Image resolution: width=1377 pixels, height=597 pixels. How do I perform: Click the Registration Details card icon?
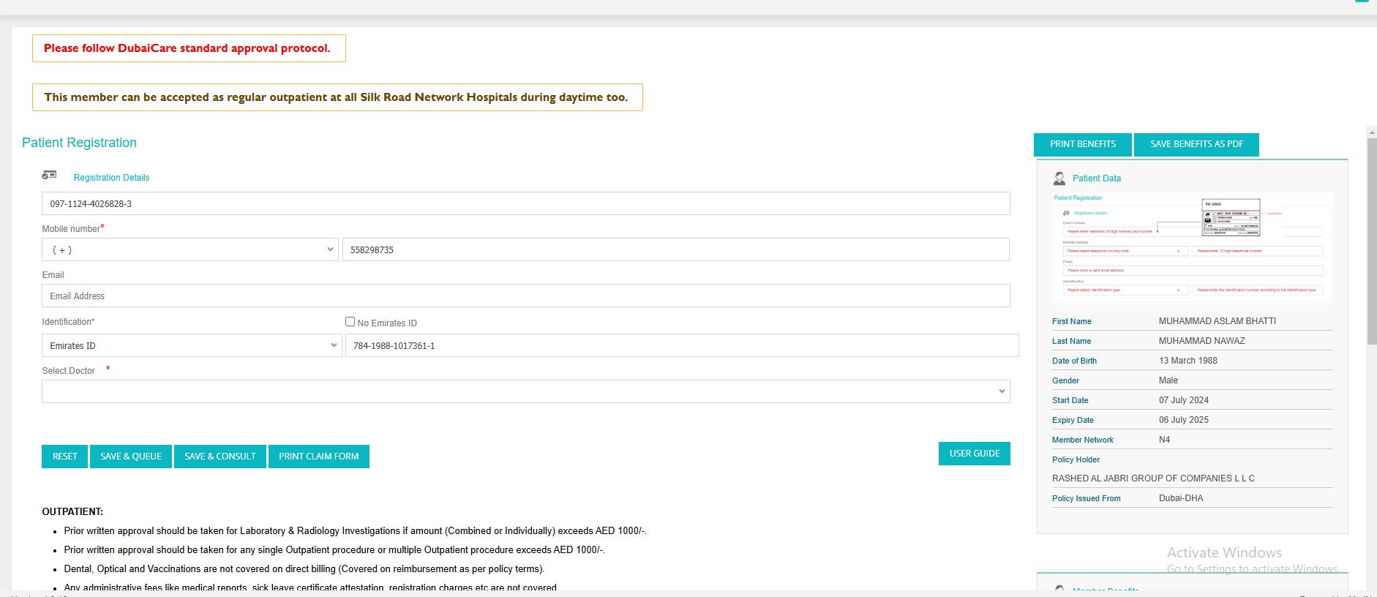point(49,176)
